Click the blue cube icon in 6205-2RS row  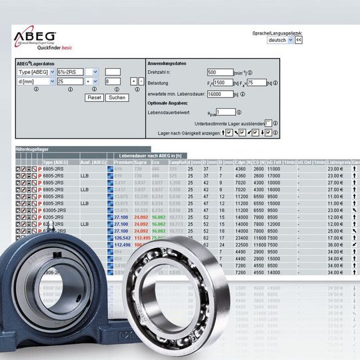click(x=111, y=217)
